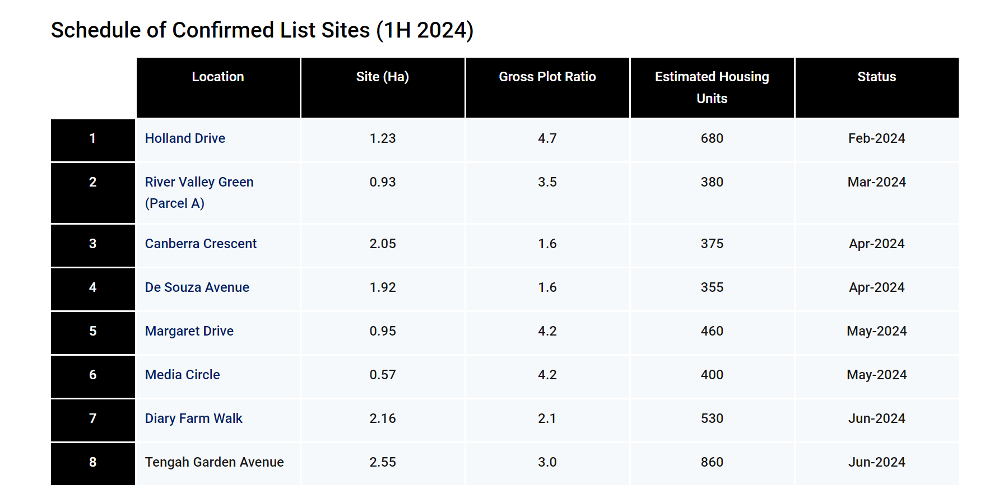Click site area value 1.92

coord(383,287)
